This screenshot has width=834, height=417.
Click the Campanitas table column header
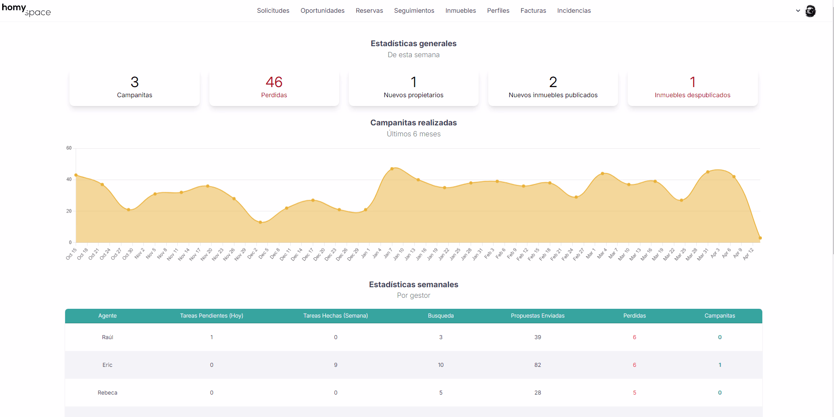[720, 316]
